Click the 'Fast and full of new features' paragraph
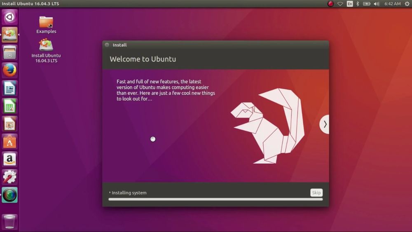Image resolution: width=412 pixels, height=232 pixels. [x=166, y=90]
